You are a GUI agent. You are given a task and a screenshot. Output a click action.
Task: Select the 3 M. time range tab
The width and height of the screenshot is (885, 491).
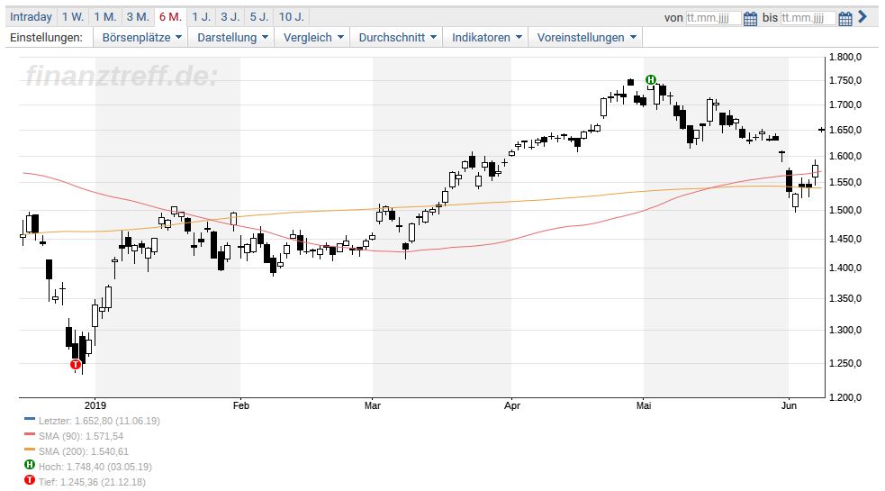pos(138,17)
